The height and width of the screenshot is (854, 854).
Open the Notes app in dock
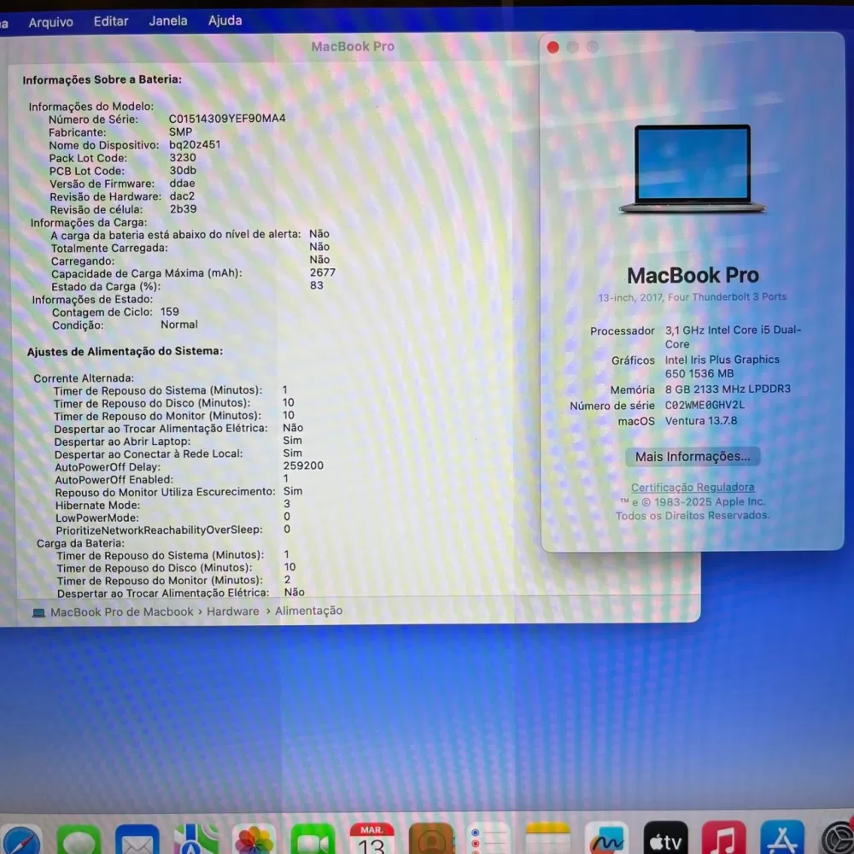pos(547,840)
